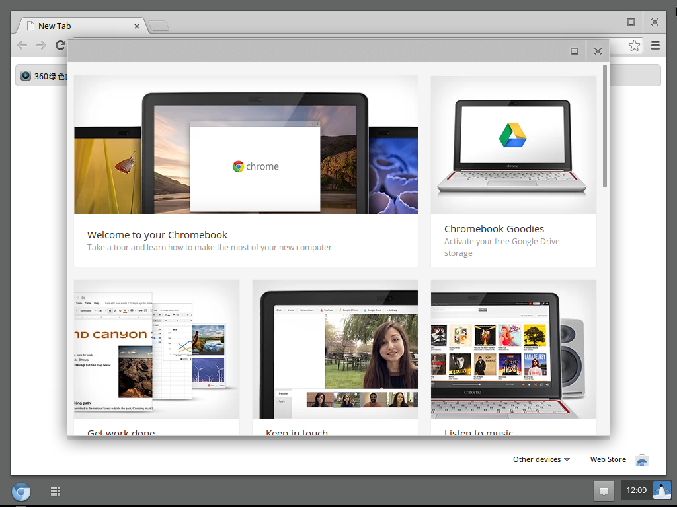Open the Keep in touch video chat card
Screen dimensions: 677x507
click(335, 356)
